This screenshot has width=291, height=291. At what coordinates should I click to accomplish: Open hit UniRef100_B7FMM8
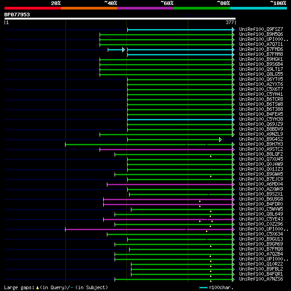pyautogui.click(x=261, y=54)
